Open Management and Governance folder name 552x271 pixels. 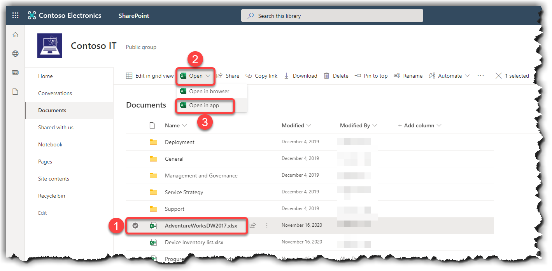201,175
